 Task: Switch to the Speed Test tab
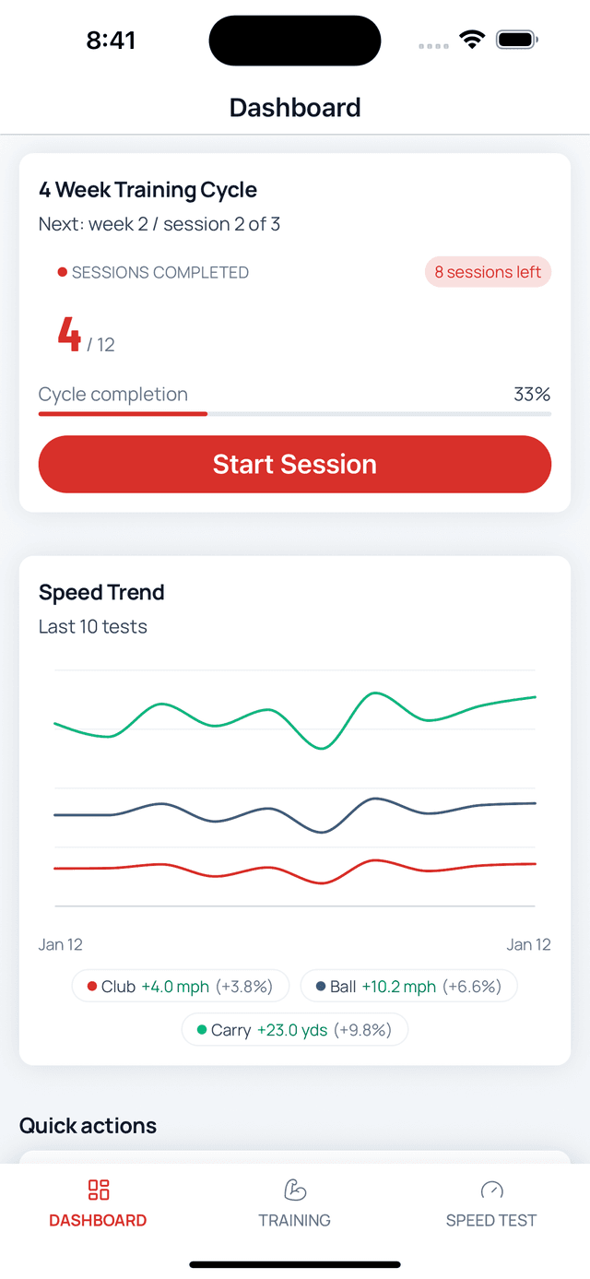pyautogui.click(x=491, y=1203)
